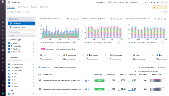Click split graph icon on Active Connections
Screen dimensions: 169x96
click(71, 19)
